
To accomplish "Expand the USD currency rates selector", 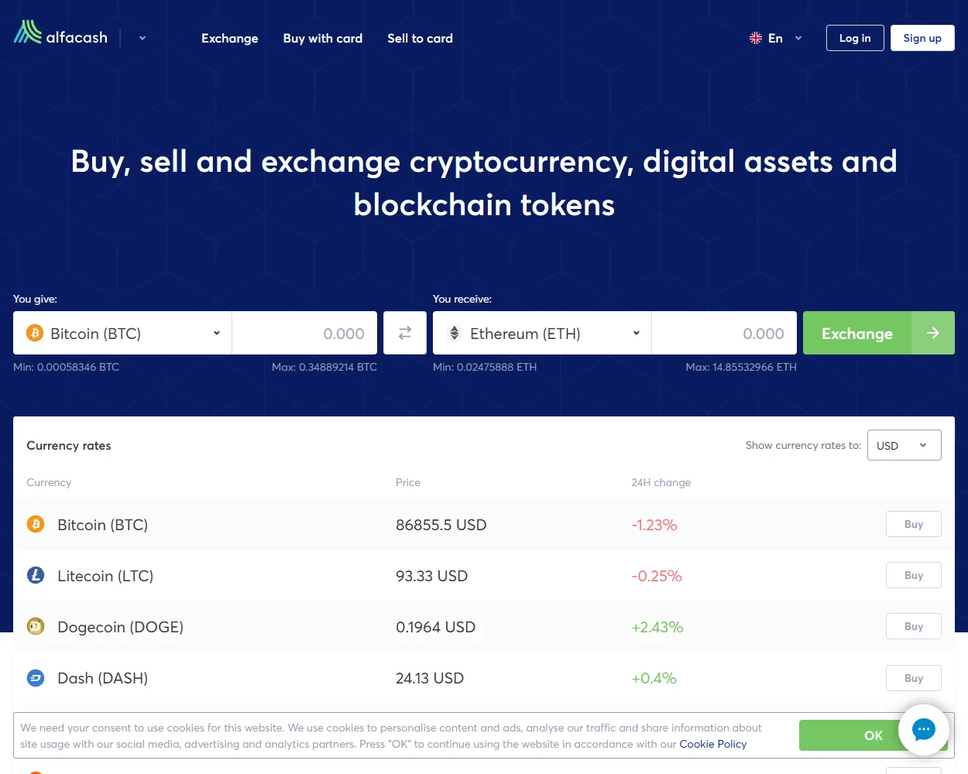I will (x=904, y=445).
